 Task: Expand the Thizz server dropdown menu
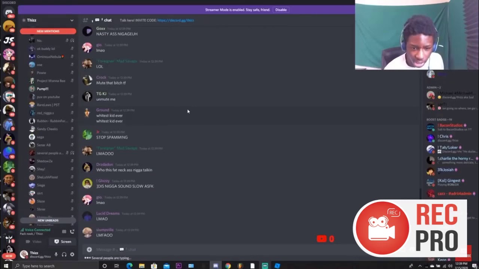click(72, 20)
